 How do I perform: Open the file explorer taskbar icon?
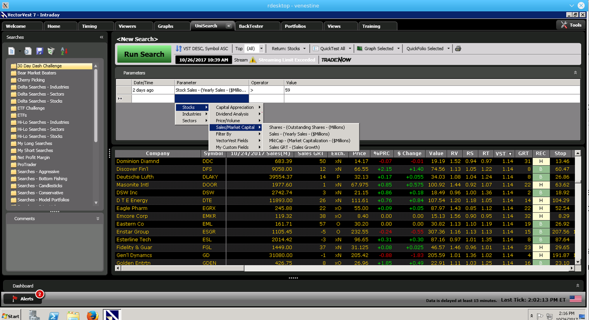coord(73,315)
